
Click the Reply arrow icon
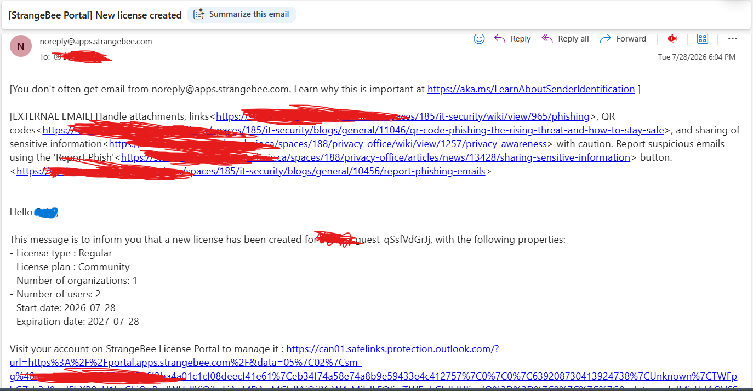499,39
